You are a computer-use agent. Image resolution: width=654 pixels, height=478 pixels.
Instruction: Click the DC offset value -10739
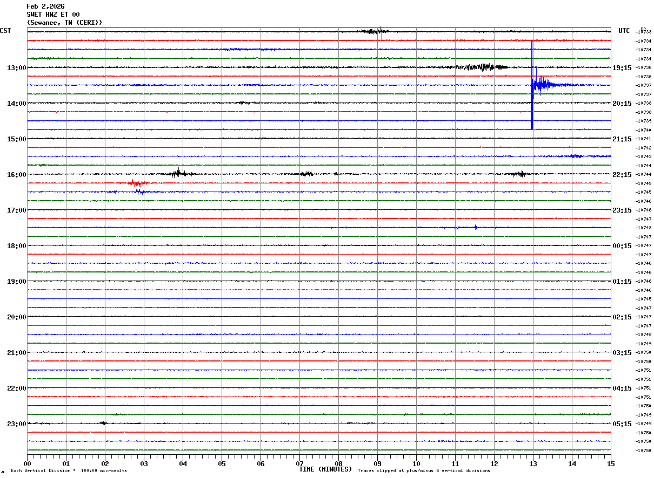(644, 121)
